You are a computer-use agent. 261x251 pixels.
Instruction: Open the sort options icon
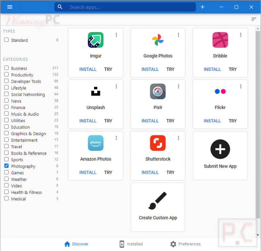pos(254,19)
